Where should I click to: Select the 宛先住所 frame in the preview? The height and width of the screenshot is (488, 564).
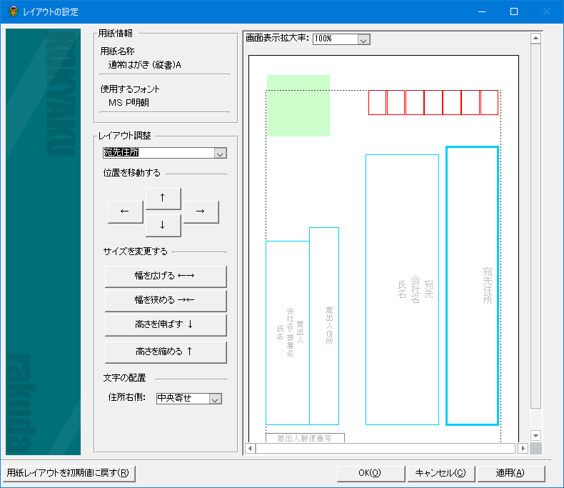click(x=472, y=286)
